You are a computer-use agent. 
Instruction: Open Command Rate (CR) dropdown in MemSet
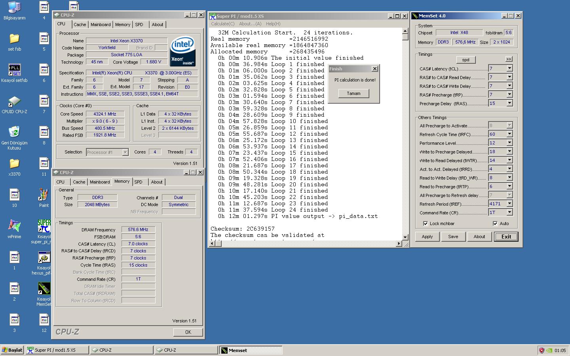pyautogui.click(x=509, y=212)
